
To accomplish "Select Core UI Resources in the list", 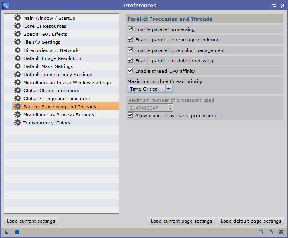I will 45,26.
